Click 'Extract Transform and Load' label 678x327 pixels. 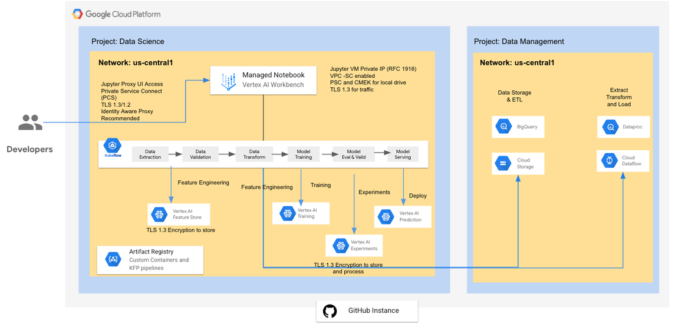coord(619,97)
